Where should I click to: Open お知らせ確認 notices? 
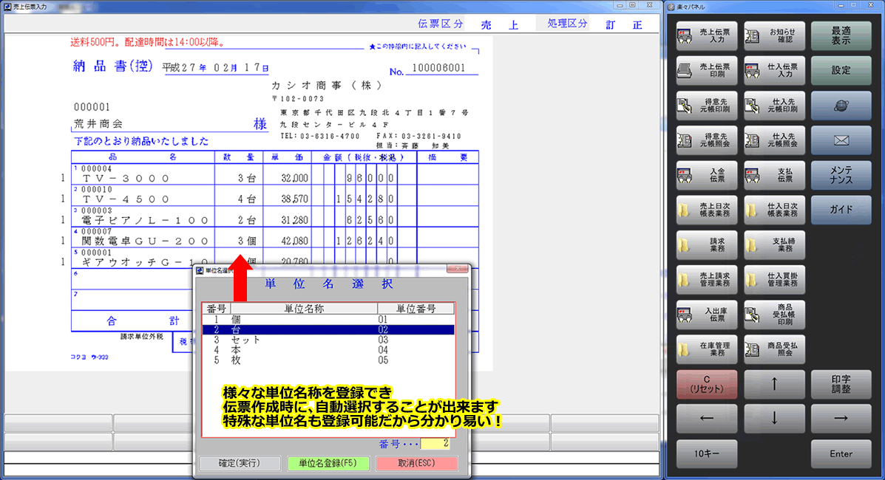click(774, 35)
